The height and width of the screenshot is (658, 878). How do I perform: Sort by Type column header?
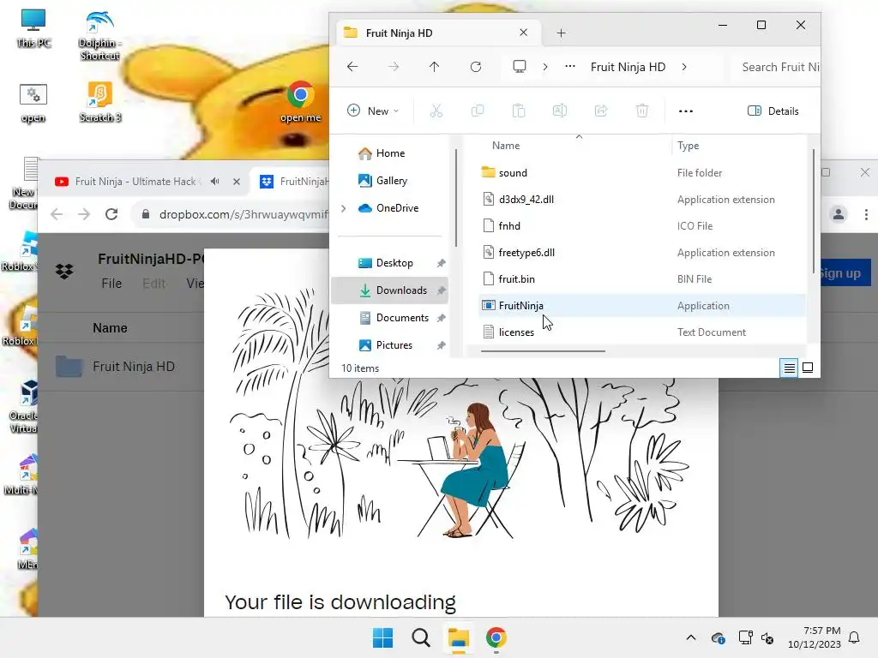click(x=739, y=146)
